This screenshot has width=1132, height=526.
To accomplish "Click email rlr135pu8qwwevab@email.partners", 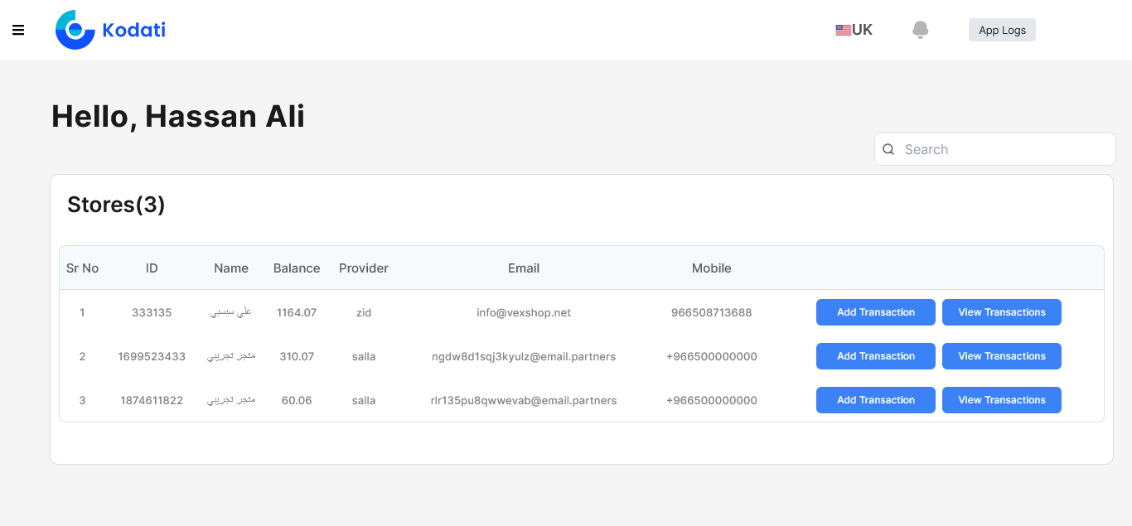I will coord(524,400).
